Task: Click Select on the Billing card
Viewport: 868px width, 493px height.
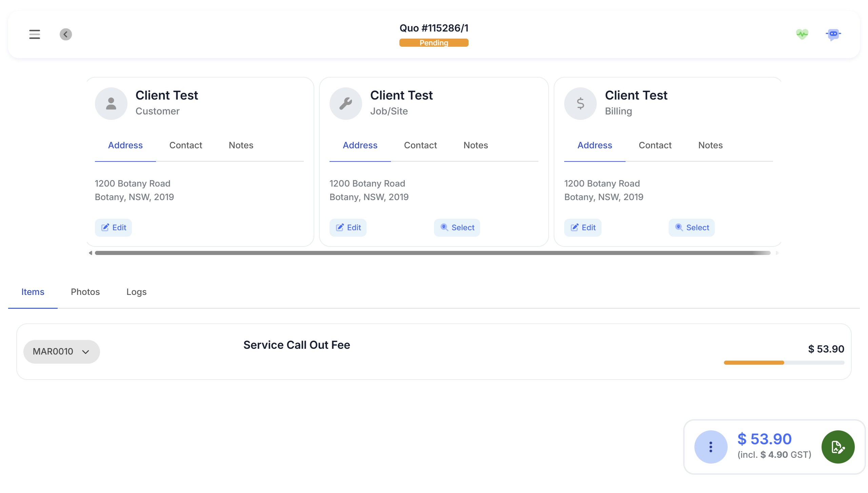Action: [691, 228]
